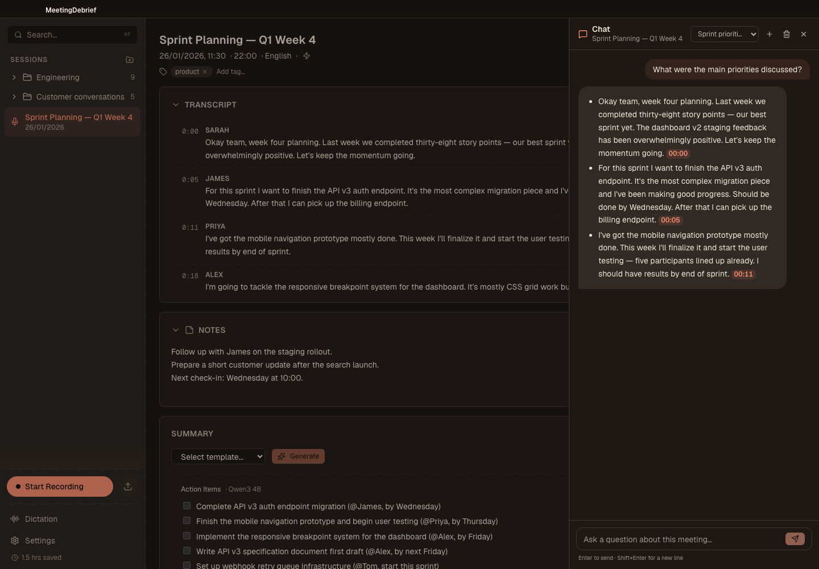This screenshot has width=819, height=569.
Task: Click the export icon next to Start Recording
Action: [x=128, y=486]
